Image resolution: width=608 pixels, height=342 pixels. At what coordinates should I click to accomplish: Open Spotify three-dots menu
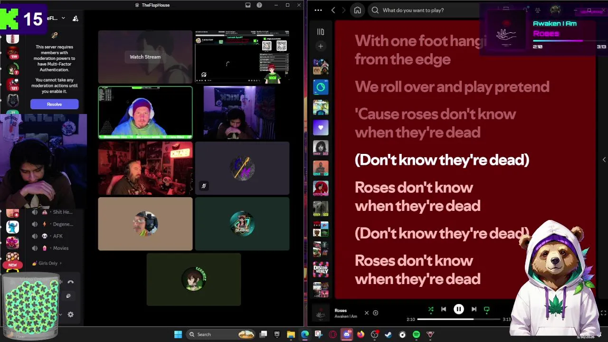coord(318,10)
